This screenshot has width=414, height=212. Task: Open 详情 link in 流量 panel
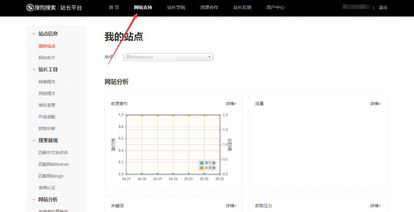(375, 104)
